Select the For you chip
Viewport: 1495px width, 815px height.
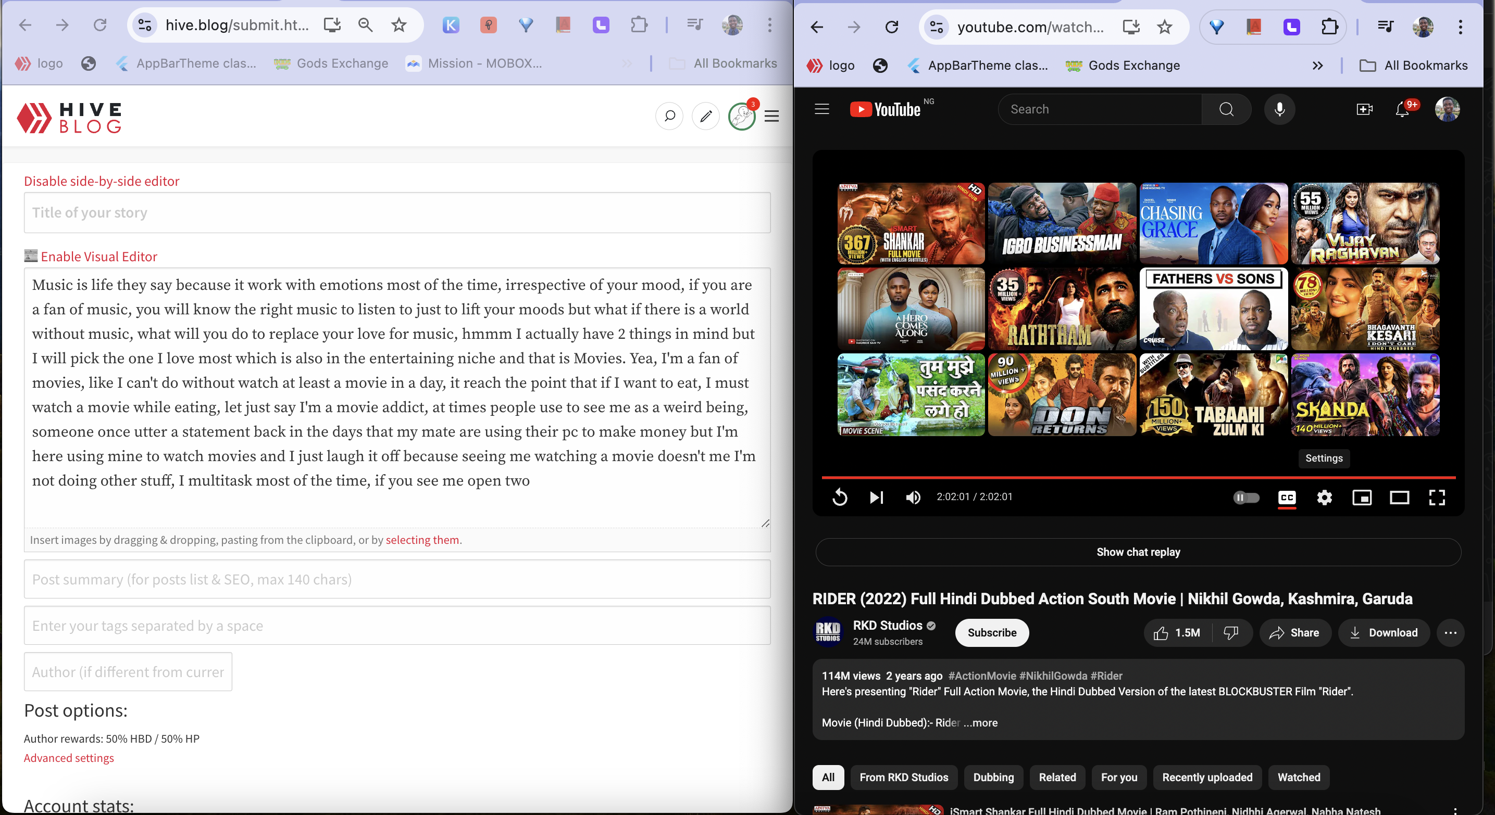tap(1119, 778)
